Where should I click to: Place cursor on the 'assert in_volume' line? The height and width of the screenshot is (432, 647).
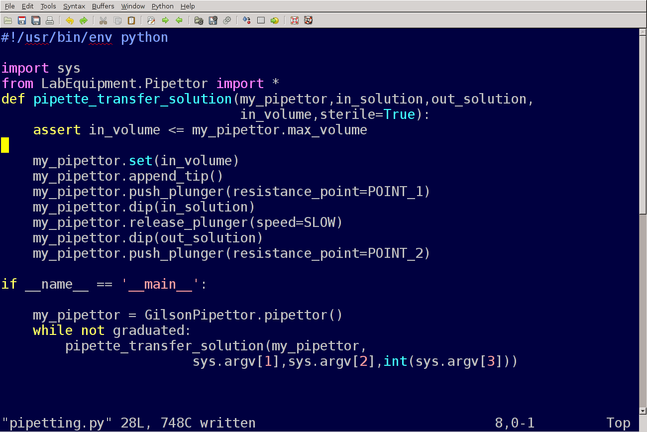(199, 130)
